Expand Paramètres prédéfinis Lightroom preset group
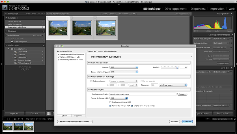Viewport: 237px width, 134px height. (59, 54)
